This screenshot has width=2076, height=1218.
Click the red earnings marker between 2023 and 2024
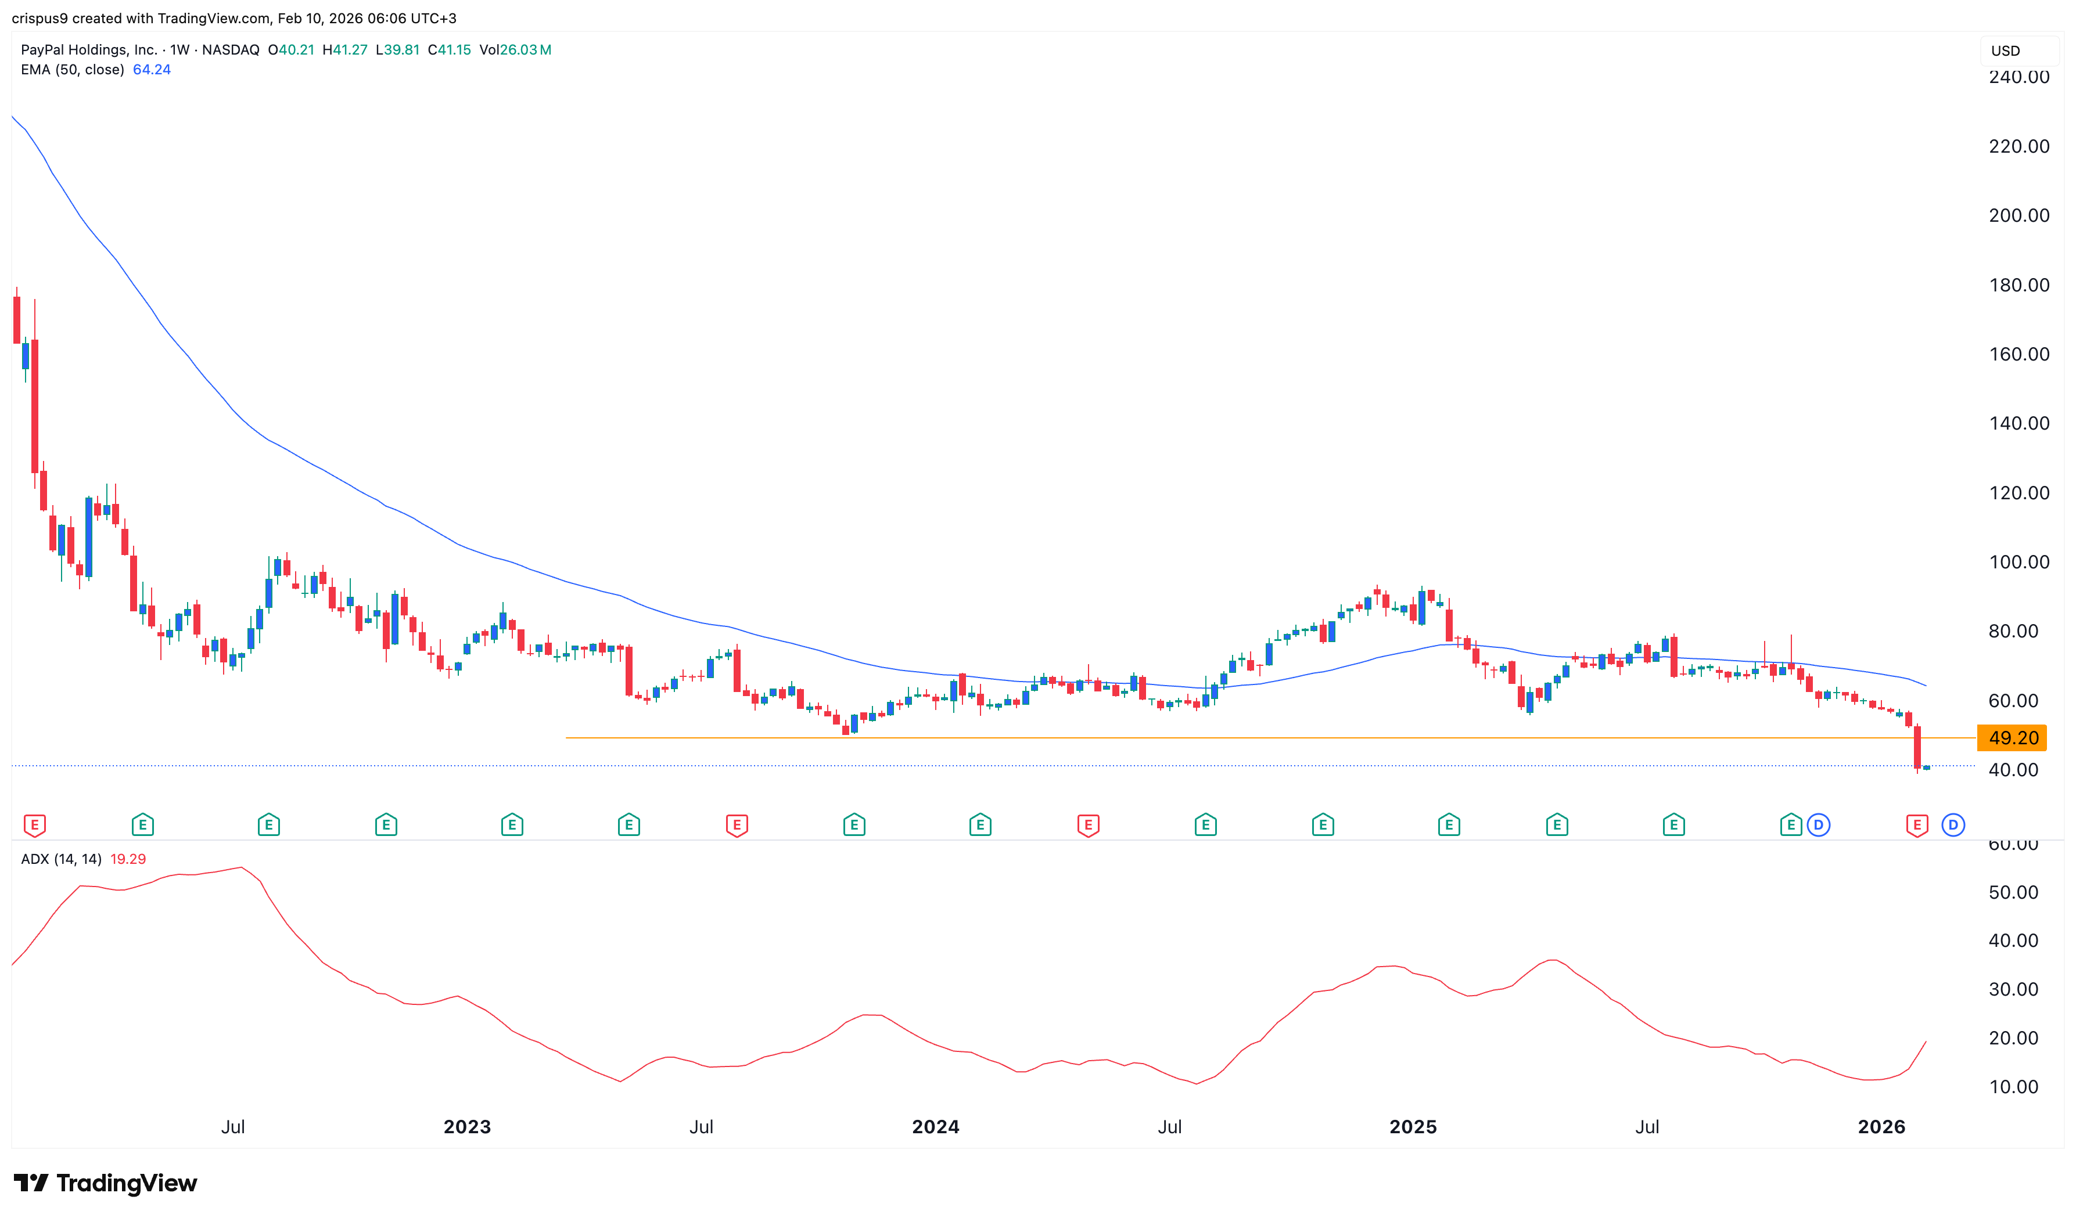click(737, 824)
